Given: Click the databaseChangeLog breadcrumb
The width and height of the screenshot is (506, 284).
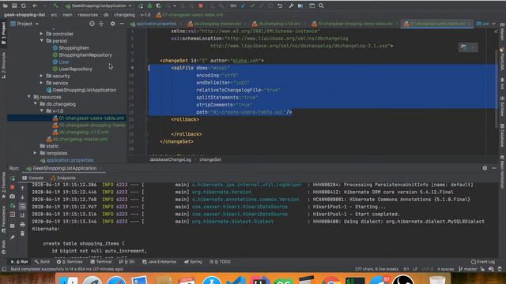Looking at the screenshot, I should [x=171, y=159].
